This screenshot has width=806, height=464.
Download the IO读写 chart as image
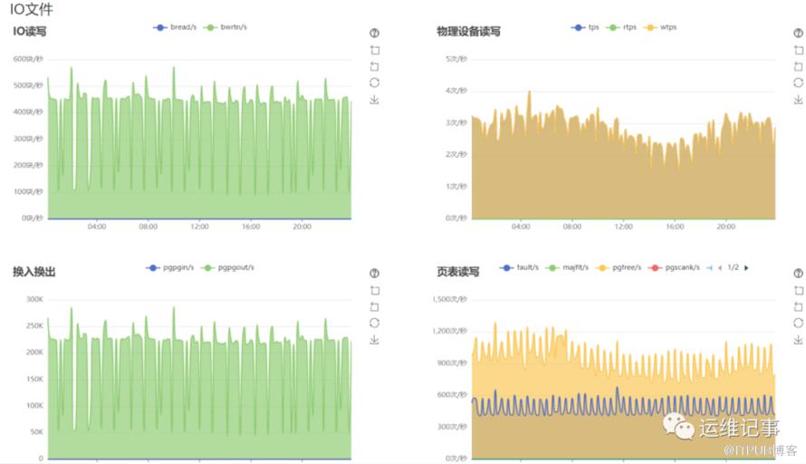pyautogui.click(x=374, y=100)
